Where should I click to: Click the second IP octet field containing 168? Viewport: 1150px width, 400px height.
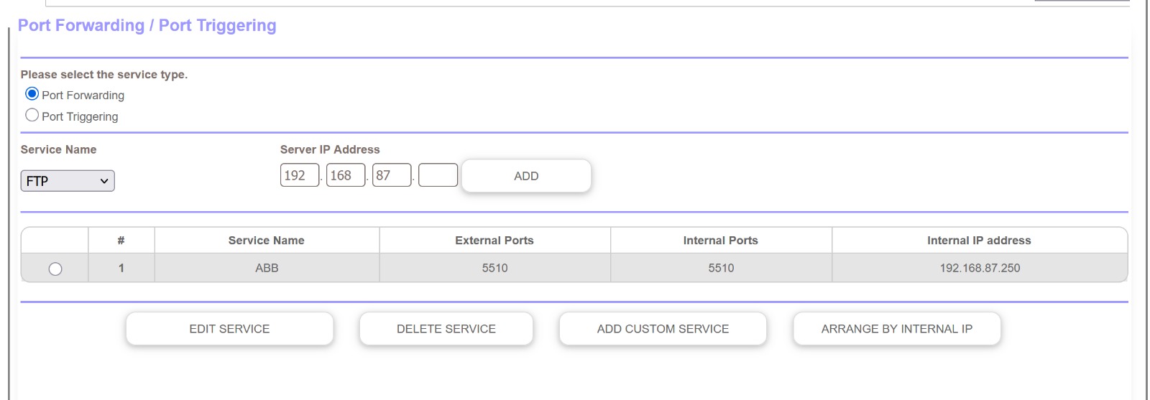345,175
